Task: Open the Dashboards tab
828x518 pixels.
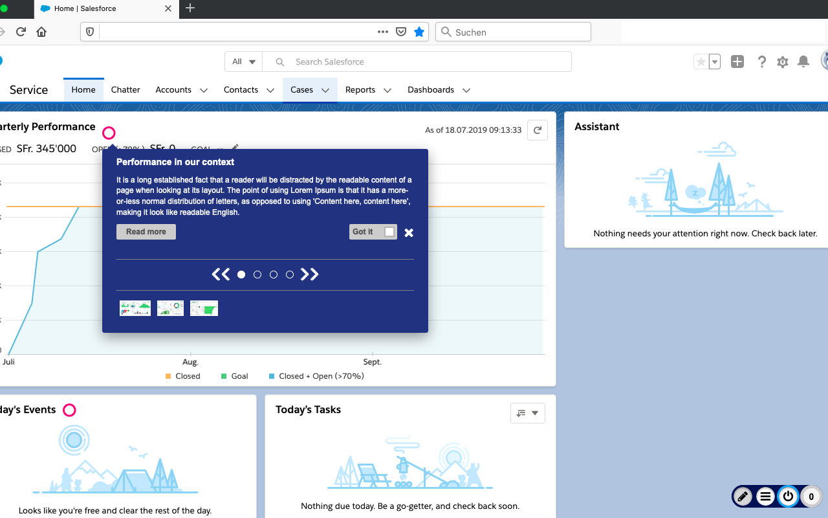Action: coord(431,90)
